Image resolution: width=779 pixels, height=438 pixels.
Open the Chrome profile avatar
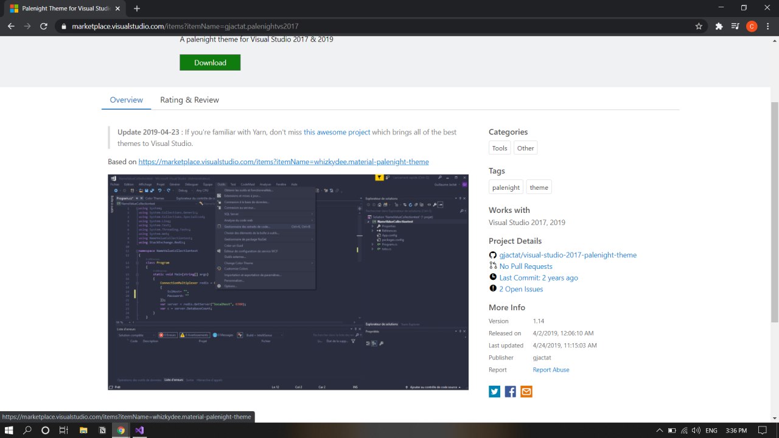click(x=752, y=26)
